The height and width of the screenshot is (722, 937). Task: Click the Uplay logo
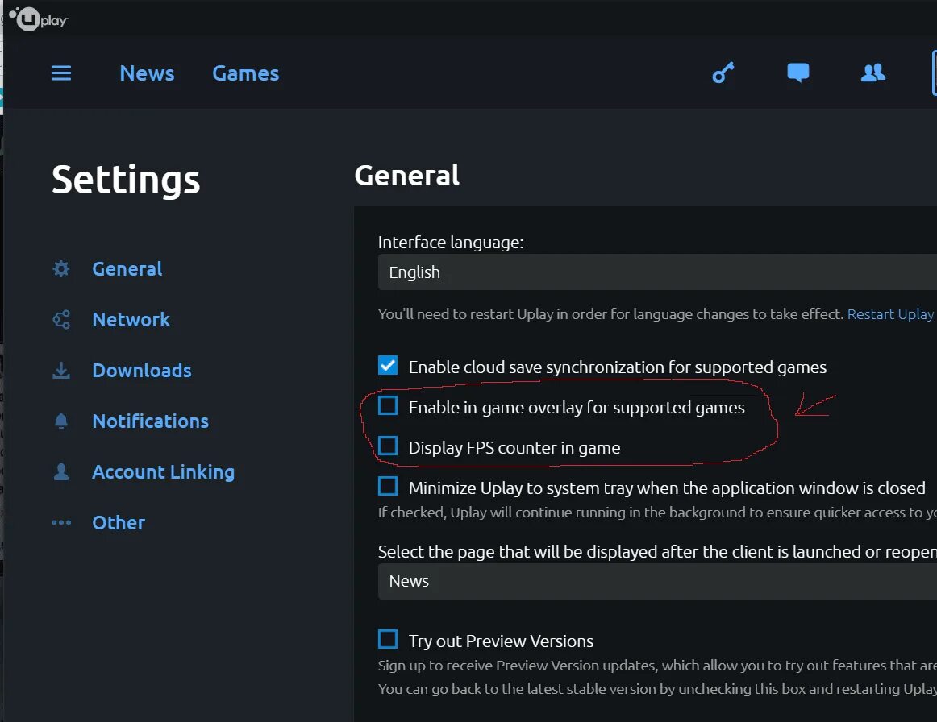click(39, 19)
